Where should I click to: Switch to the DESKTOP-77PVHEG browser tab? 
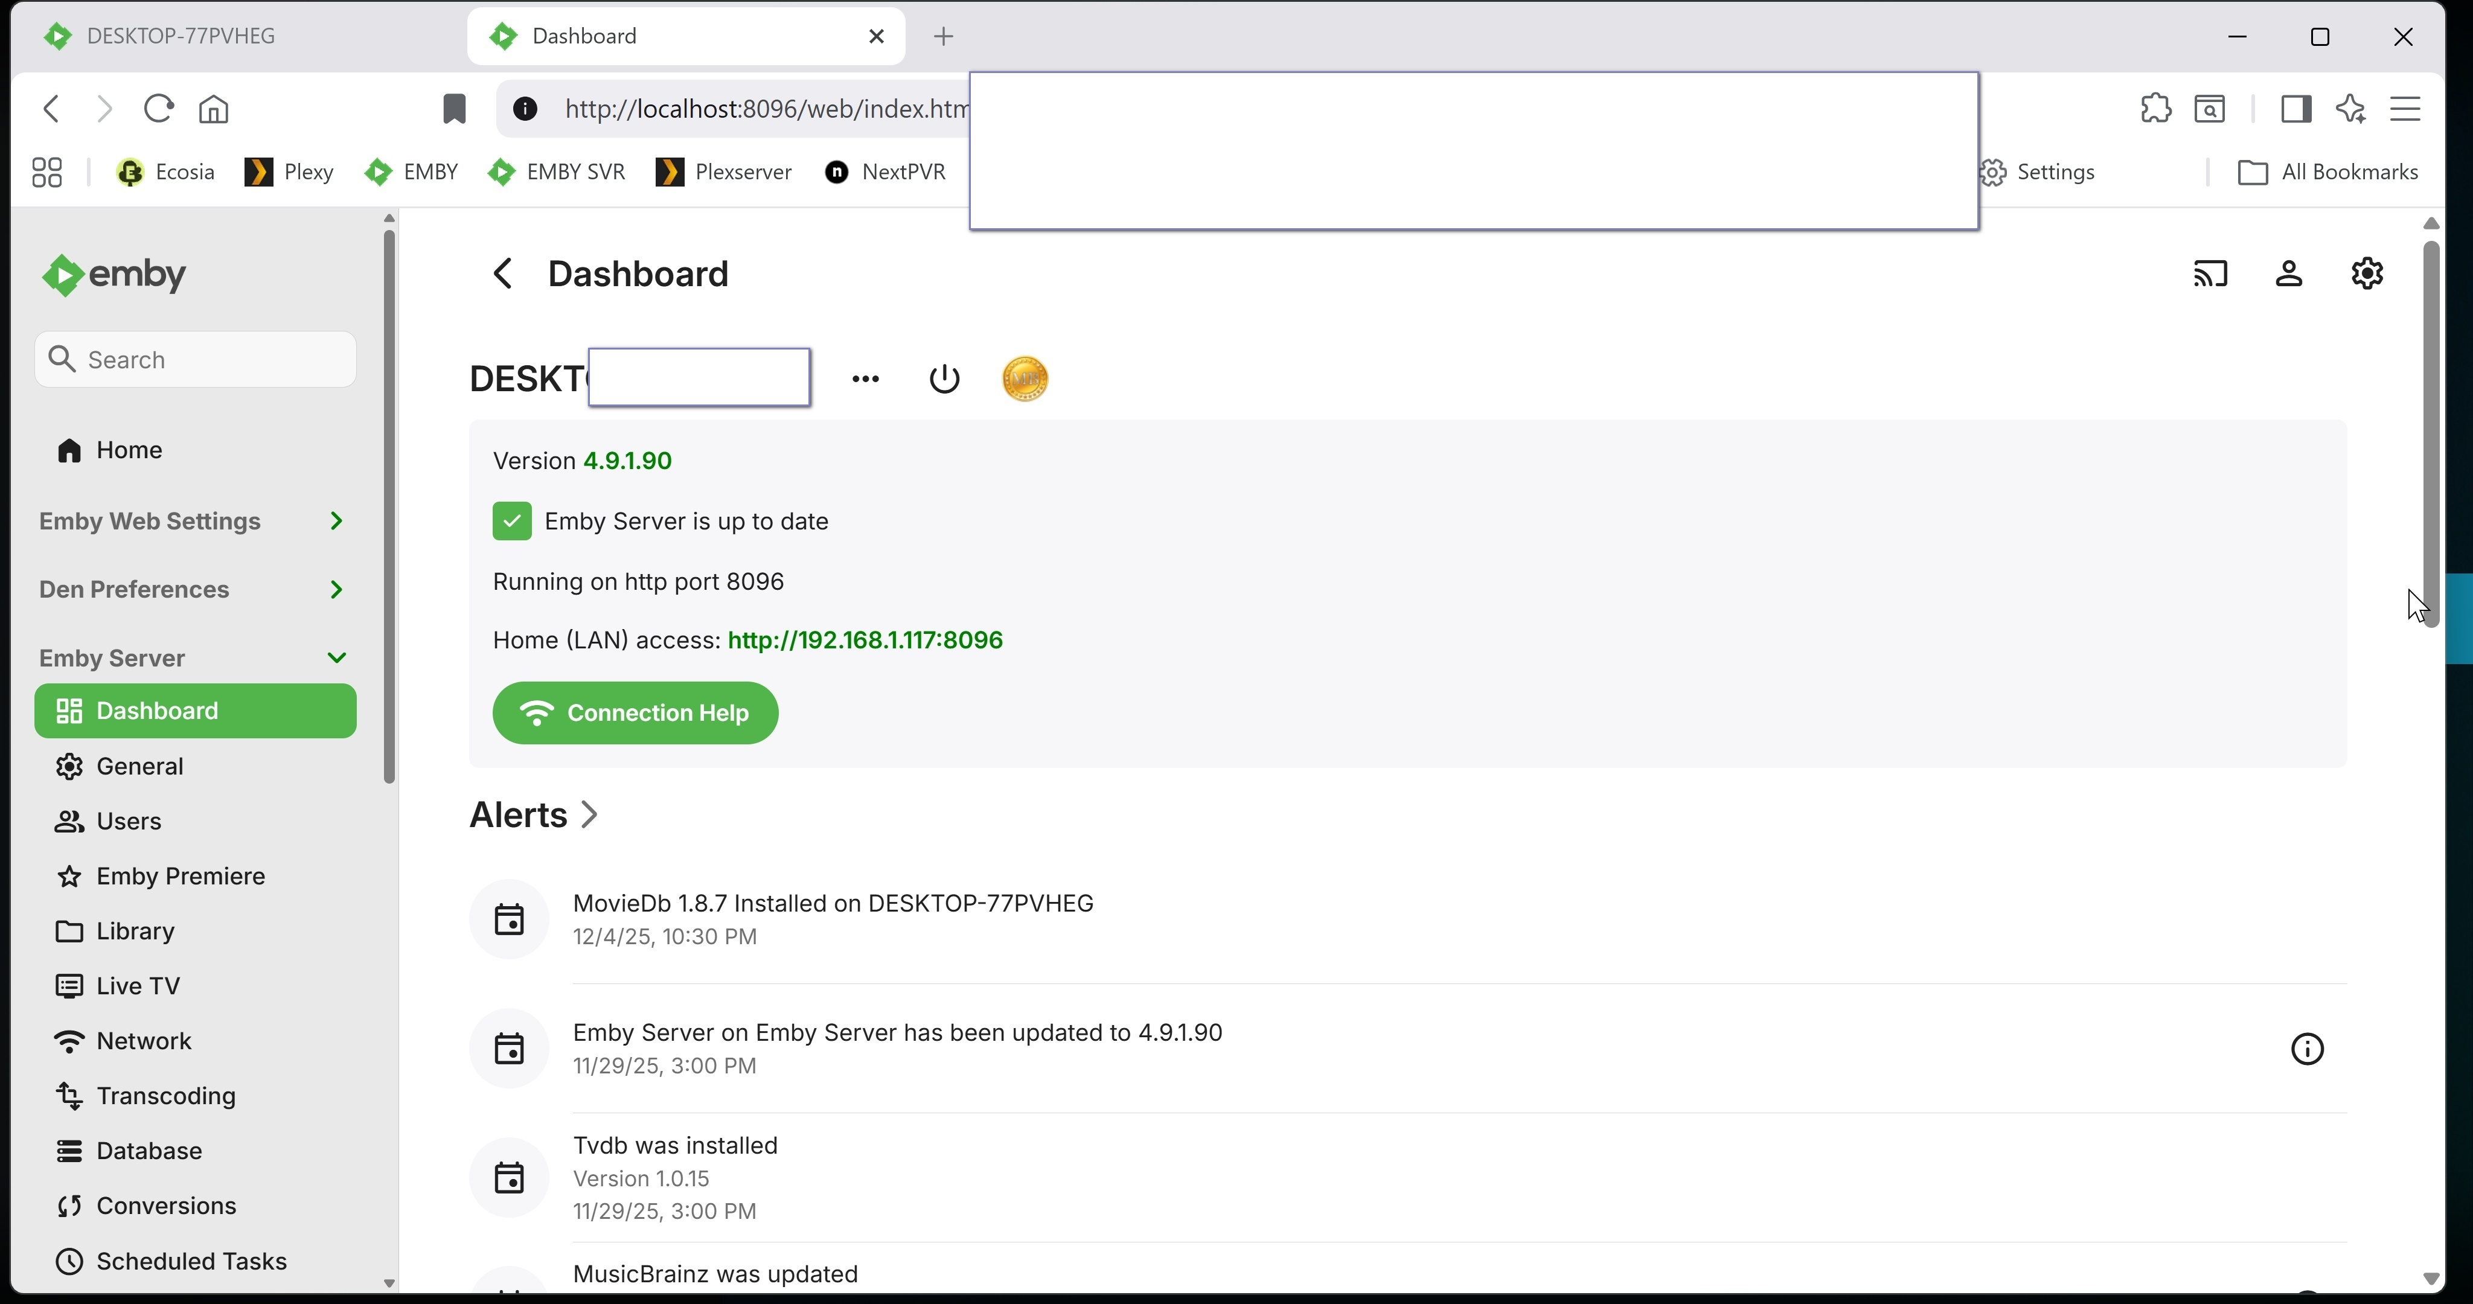(181, 36)
